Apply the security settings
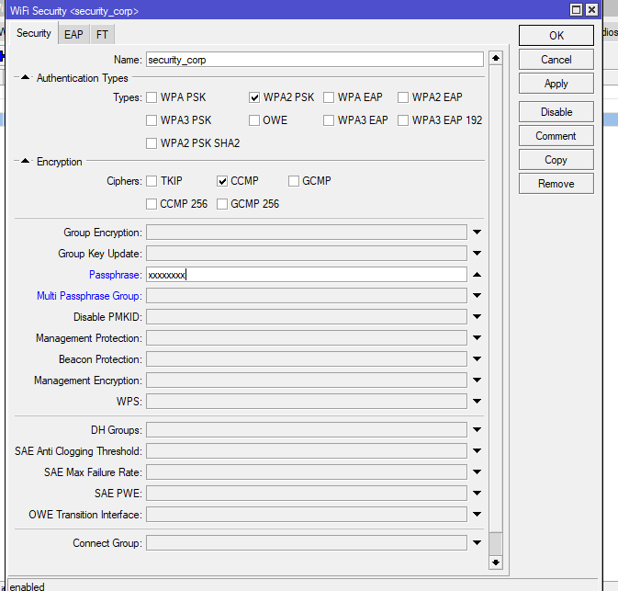 [x=556, y=84]
